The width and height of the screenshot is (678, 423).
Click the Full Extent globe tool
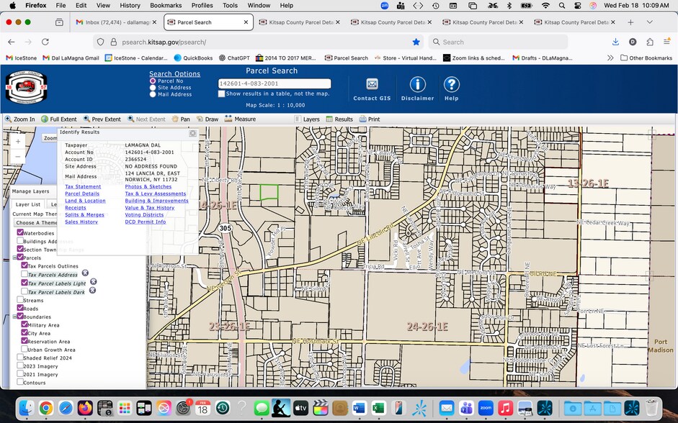59,119
